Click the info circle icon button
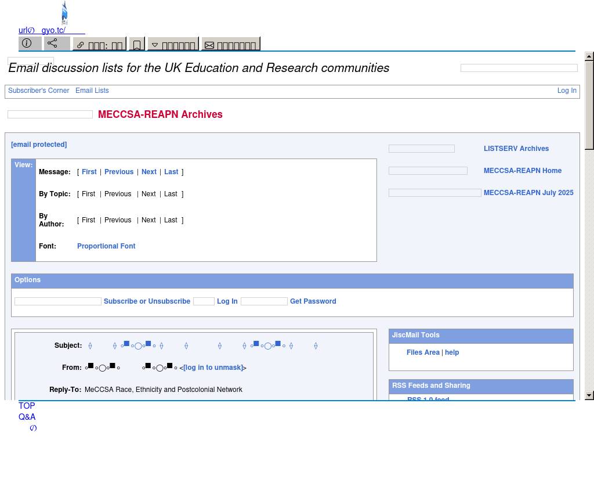594x486 pixels. (x=30, y=44)
